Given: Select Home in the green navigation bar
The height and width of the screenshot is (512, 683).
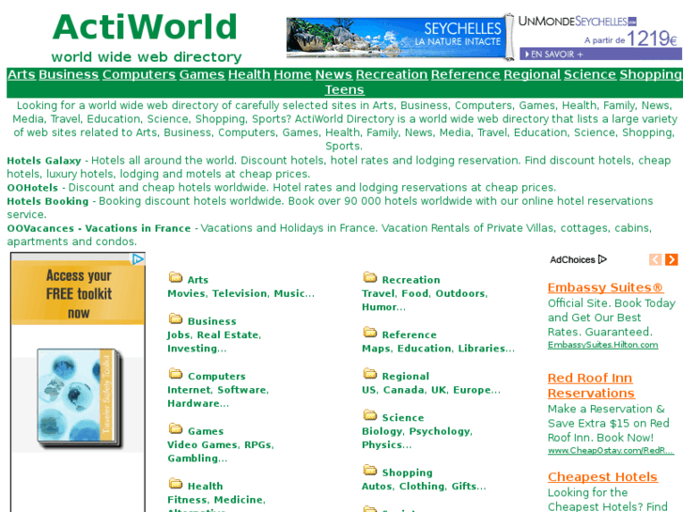Looking at the screenshot, I should (x=293, y=74).
